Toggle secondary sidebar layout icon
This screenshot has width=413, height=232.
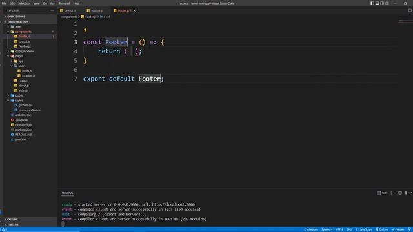coord(382,3)
